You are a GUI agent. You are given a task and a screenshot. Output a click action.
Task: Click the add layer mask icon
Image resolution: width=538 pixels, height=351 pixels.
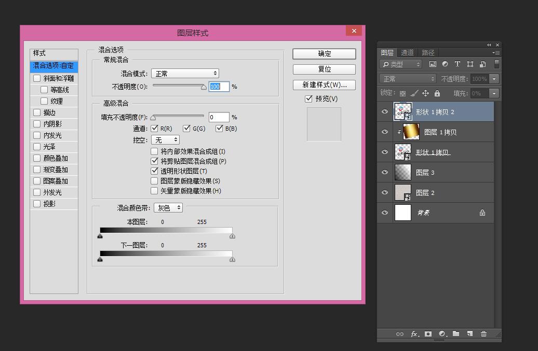428,334
